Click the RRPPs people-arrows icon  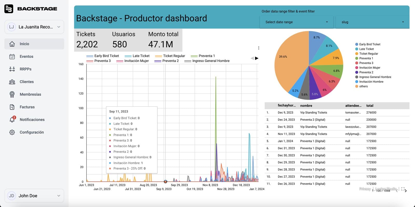pyautogui.click(x=12, y=69)
